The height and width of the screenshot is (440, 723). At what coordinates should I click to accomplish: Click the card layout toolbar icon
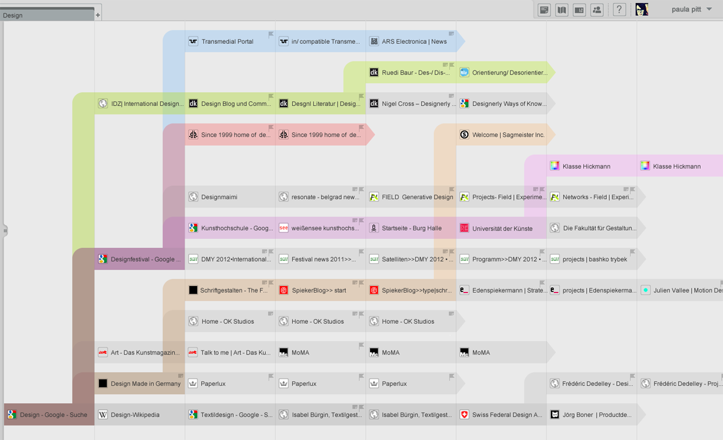[579, 10]
